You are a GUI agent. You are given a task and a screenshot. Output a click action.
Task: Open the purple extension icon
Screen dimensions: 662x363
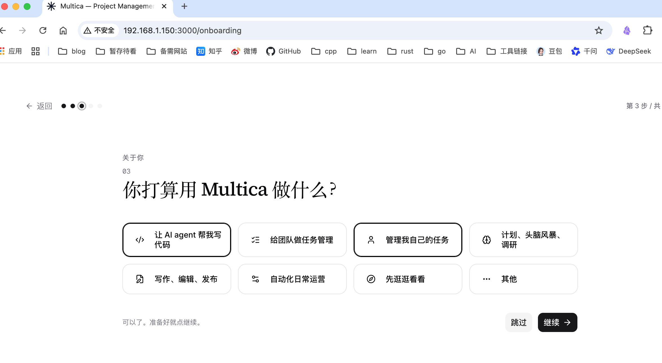point(627,30)
